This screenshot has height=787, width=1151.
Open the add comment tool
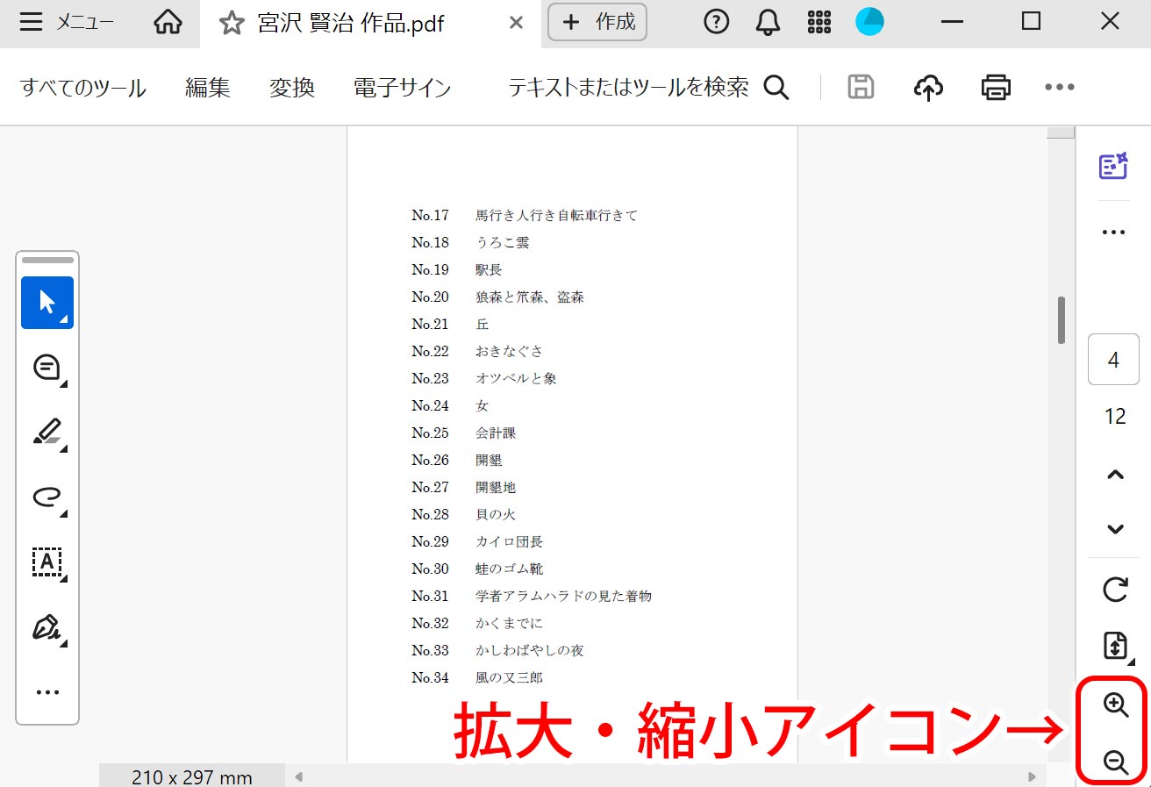pyautogui.click(x=46, y=367)
